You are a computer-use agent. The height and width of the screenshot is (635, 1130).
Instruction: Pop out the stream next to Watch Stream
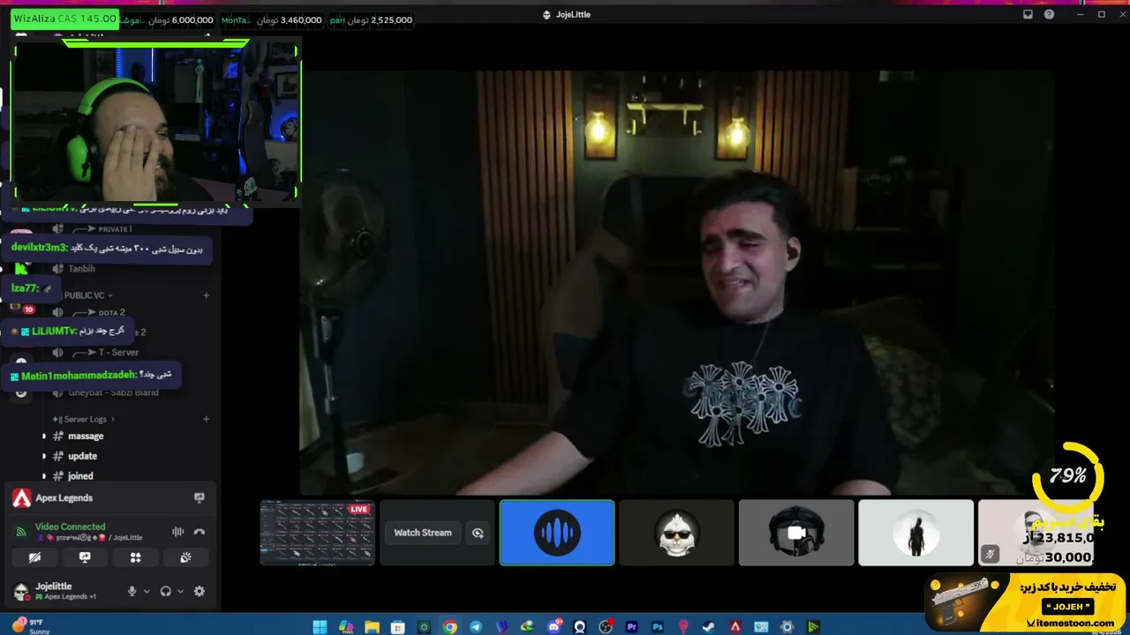click(x=478, y=533)
